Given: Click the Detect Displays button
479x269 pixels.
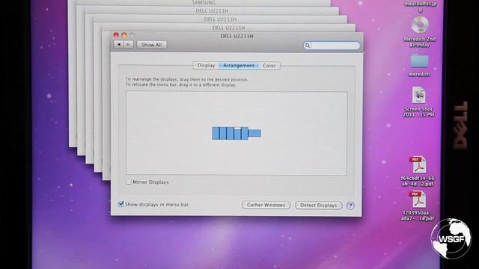Looking at the screenshot, I should pyautogui.click(x=318, y=205).
